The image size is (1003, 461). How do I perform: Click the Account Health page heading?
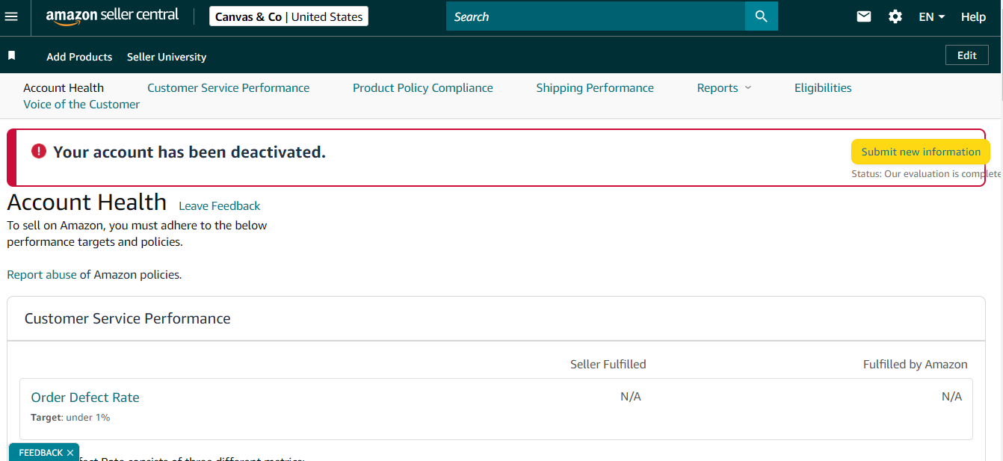(x=87, y=202)
